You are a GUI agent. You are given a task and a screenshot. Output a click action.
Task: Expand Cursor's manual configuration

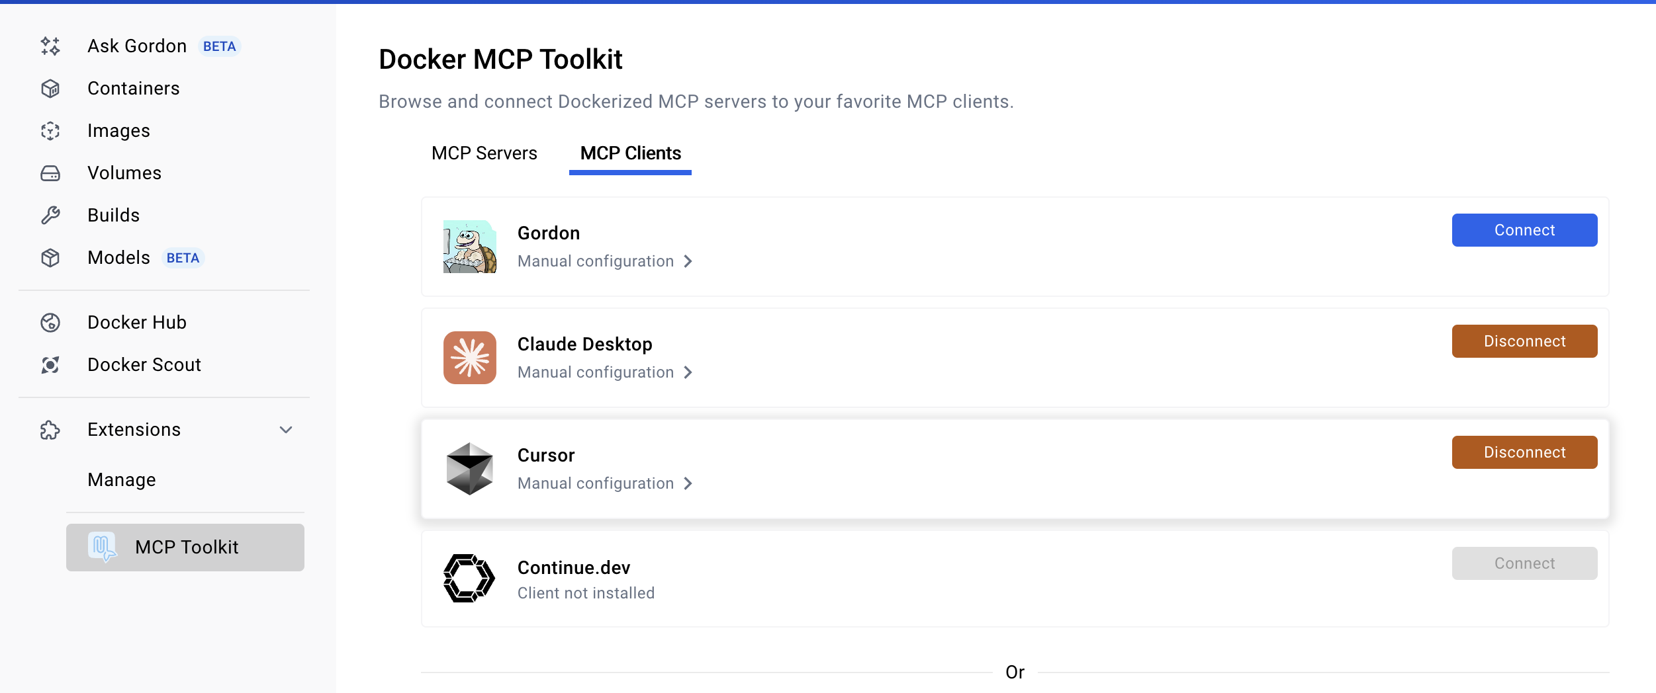click(x=605, y=483)
